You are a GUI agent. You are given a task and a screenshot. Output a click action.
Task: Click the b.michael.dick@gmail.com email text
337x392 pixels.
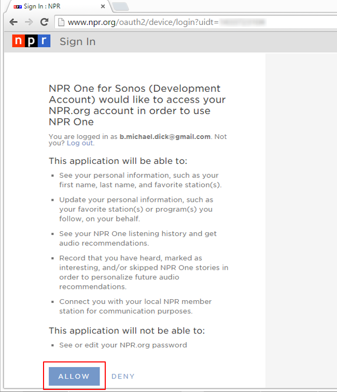[x=165, y=137]
